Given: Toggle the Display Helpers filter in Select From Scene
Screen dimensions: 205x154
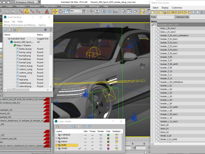Looking at the screenshot, I should pyautogui.click(x=169, y=12).
